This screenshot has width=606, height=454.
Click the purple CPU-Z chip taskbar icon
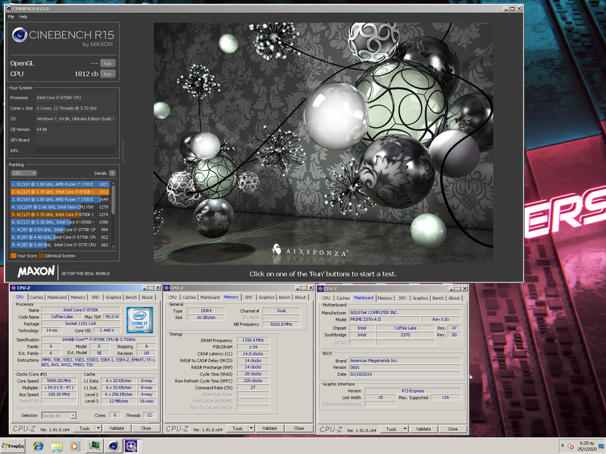point(131,446)
